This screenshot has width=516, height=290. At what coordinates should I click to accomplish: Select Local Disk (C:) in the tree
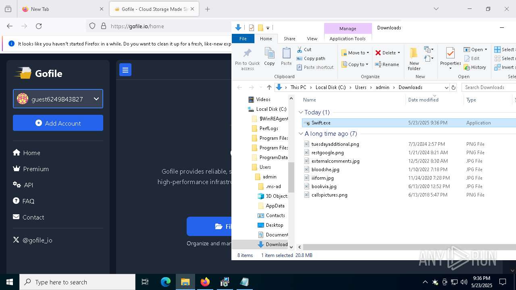point(267,109)
